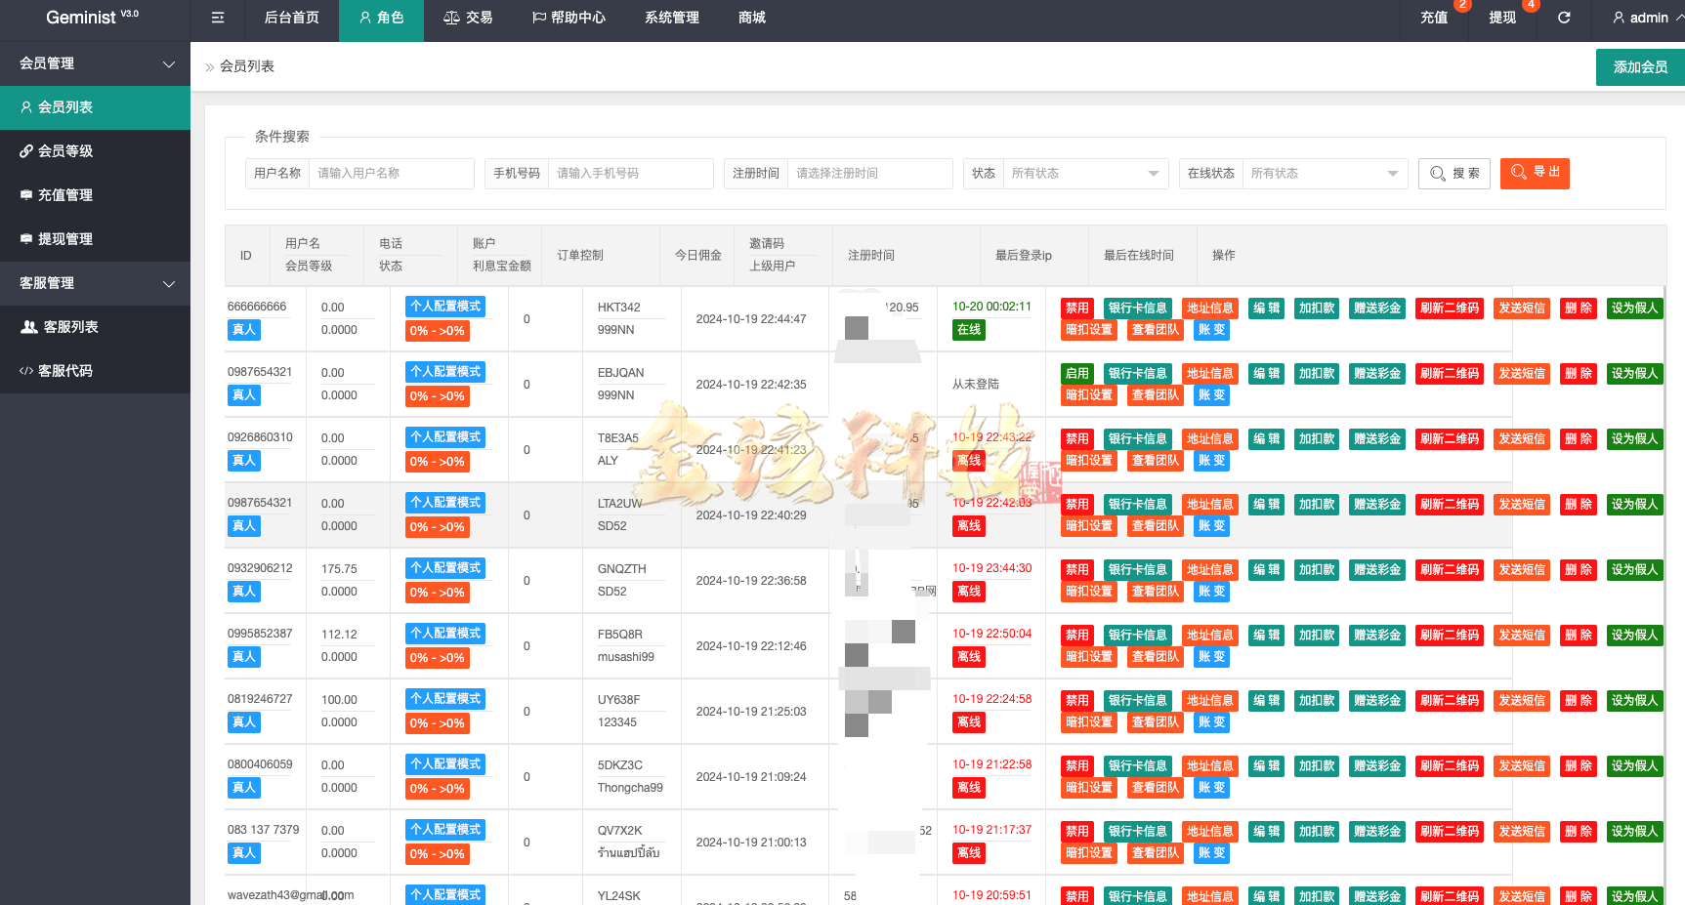The image size is (1685, 905).
Task: Enable the disabled user via the 启用 button
Action: (x=1076, y=372)
